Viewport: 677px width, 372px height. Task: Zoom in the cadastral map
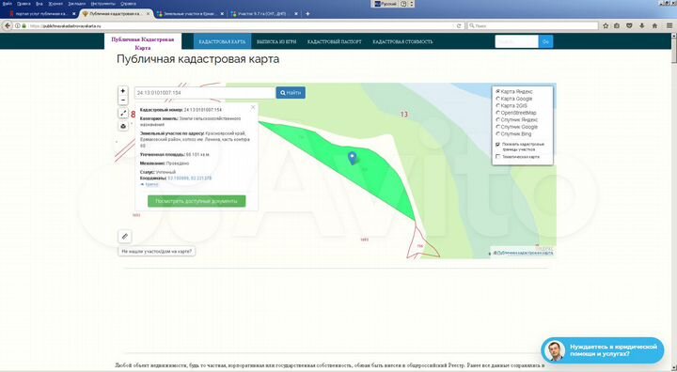(x=123, y=91)
